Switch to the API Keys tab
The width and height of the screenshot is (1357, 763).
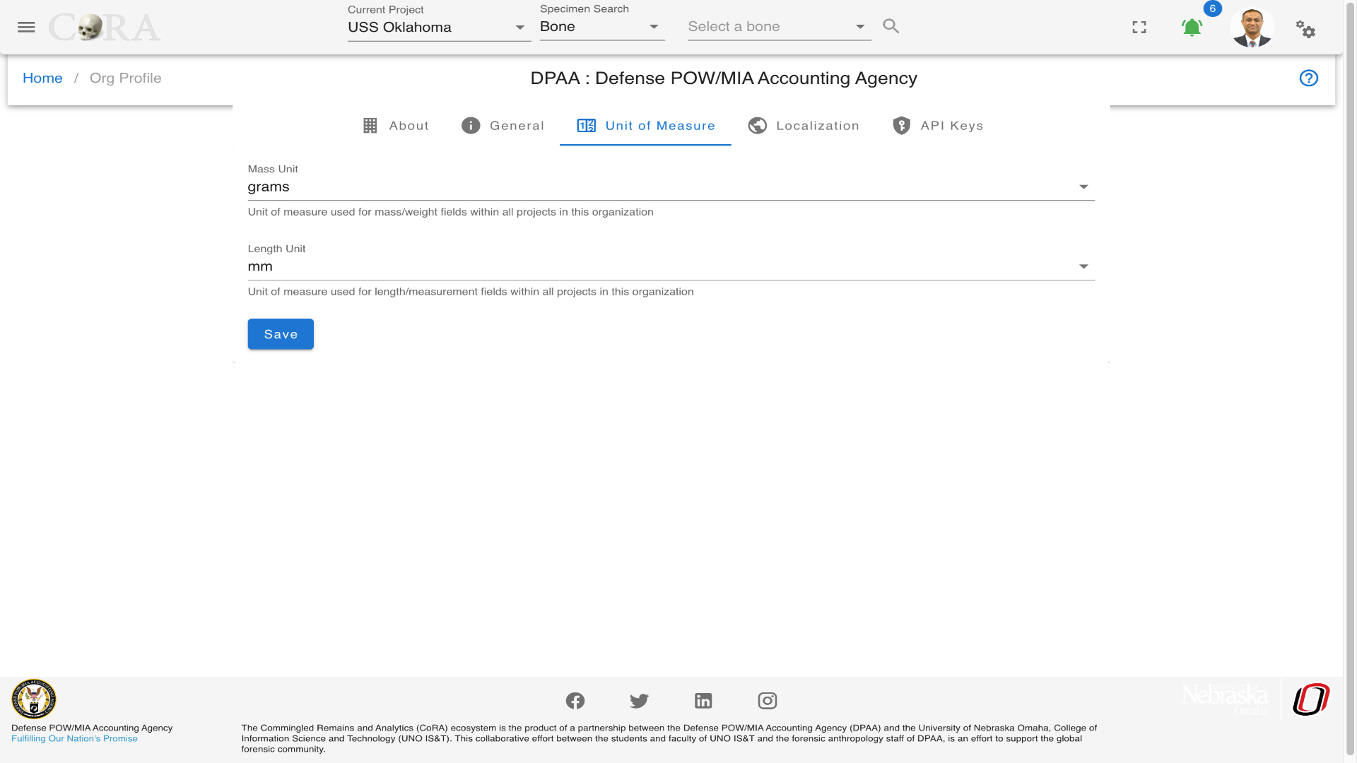938,126
